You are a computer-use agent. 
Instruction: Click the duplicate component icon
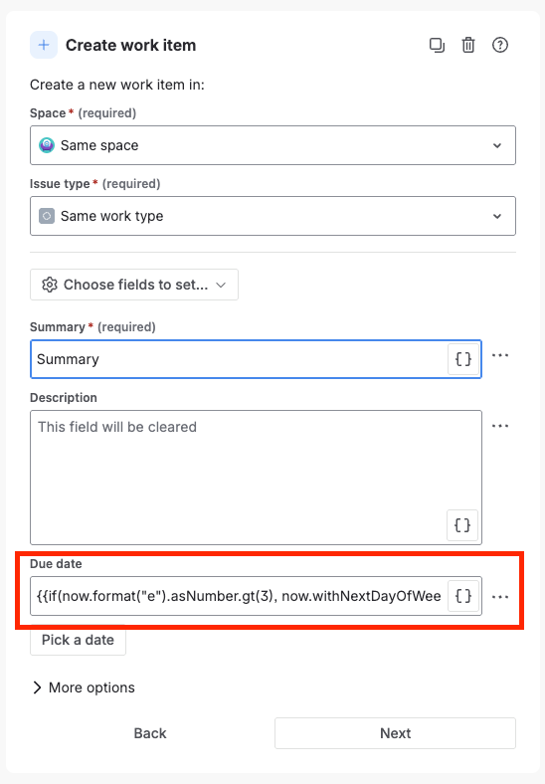point(437,45)
